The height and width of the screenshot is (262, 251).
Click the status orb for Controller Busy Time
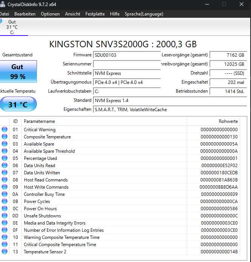[x=5, y=194]
